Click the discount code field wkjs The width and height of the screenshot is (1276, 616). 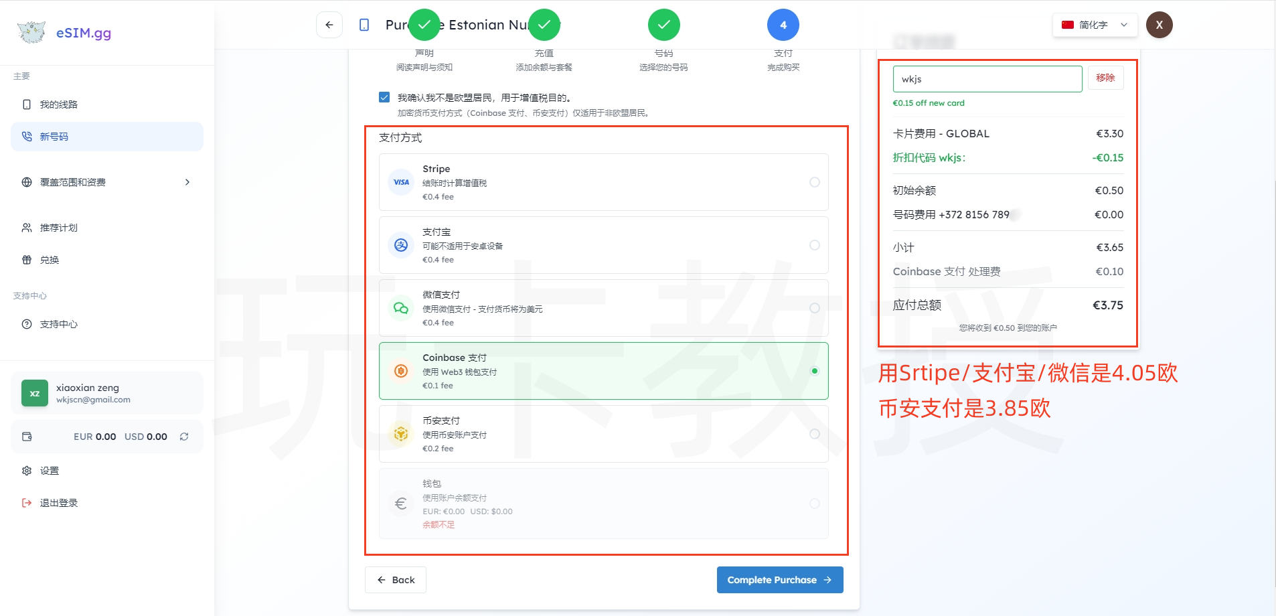point(987,79)
